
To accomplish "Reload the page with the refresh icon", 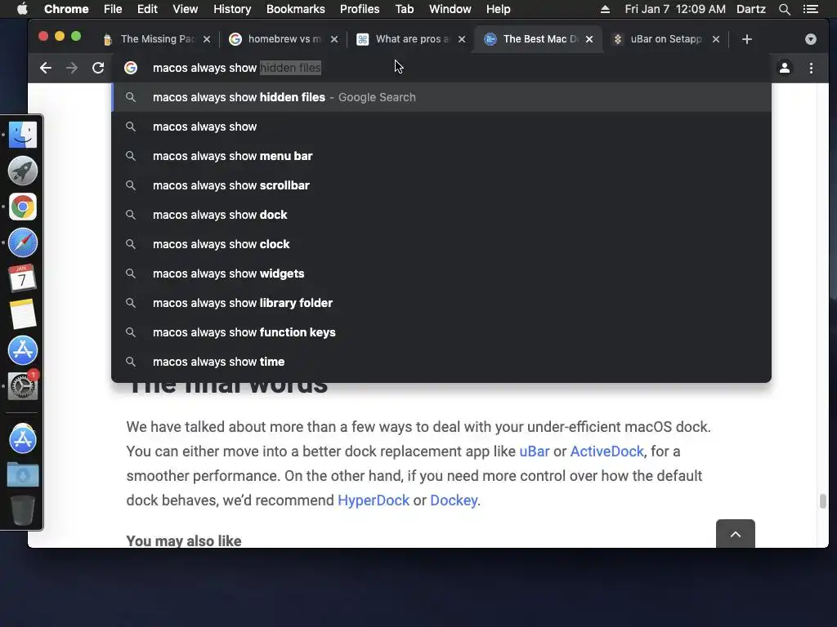I will 98,68.
